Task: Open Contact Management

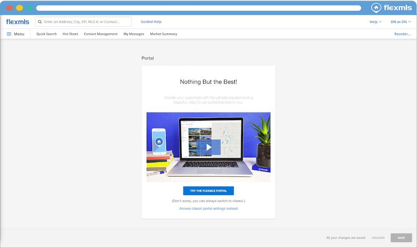Action: click(x=100, y=34)
